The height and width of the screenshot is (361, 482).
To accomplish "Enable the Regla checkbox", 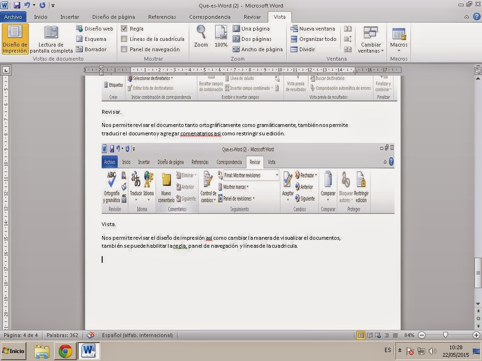I will click(x=127, y=28).
